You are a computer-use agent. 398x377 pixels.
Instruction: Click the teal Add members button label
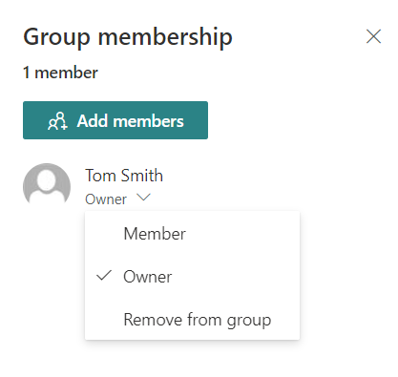click(130, 121)
